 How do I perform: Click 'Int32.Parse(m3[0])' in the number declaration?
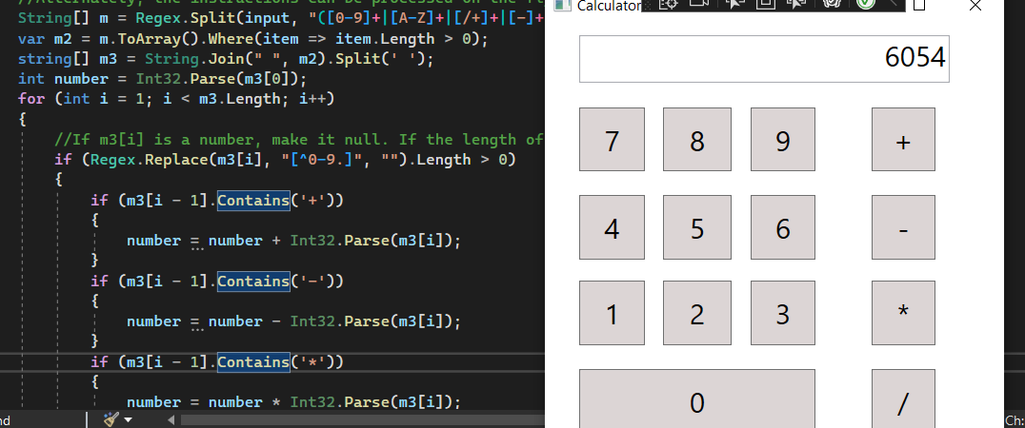217,79
